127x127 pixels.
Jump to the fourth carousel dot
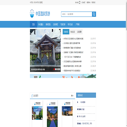pos(59,69)
